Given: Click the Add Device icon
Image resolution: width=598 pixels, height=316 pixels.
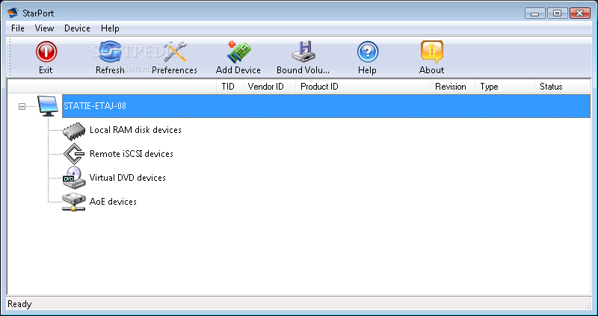Looking at the screenshot, I should [x=238, y=52].
